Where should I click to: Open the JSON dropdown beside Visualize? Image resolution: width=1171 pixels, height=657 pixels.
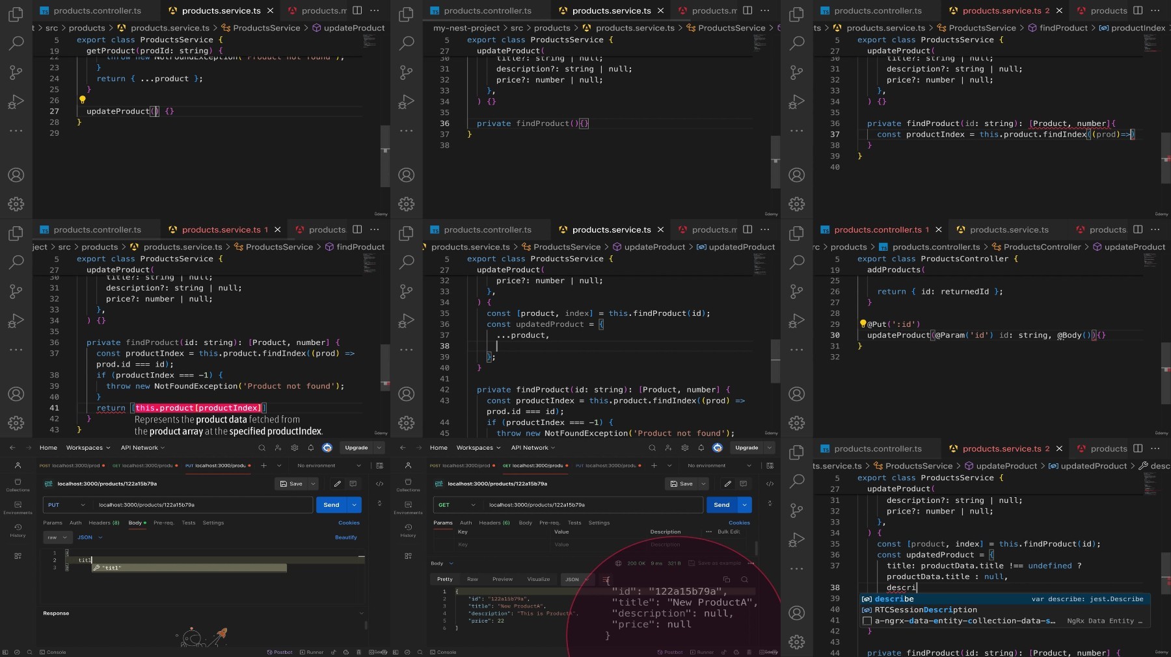(576, 579)
